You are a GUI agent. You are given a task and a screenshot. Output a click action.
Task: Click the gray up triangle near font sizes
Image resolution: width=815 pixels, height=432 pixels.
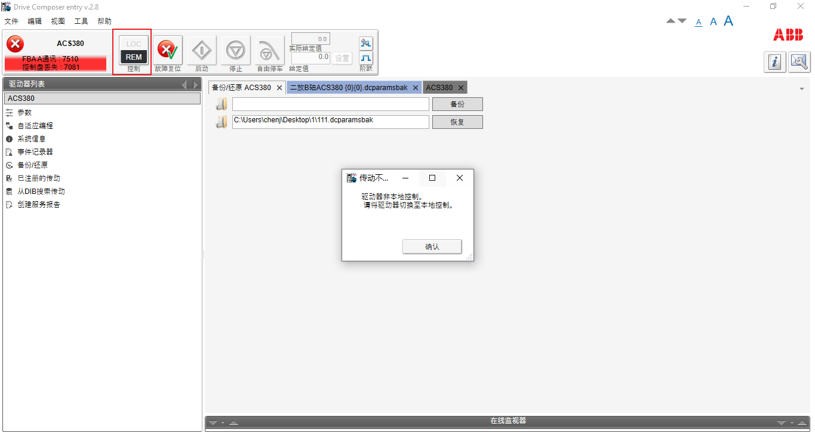[671, 21]
